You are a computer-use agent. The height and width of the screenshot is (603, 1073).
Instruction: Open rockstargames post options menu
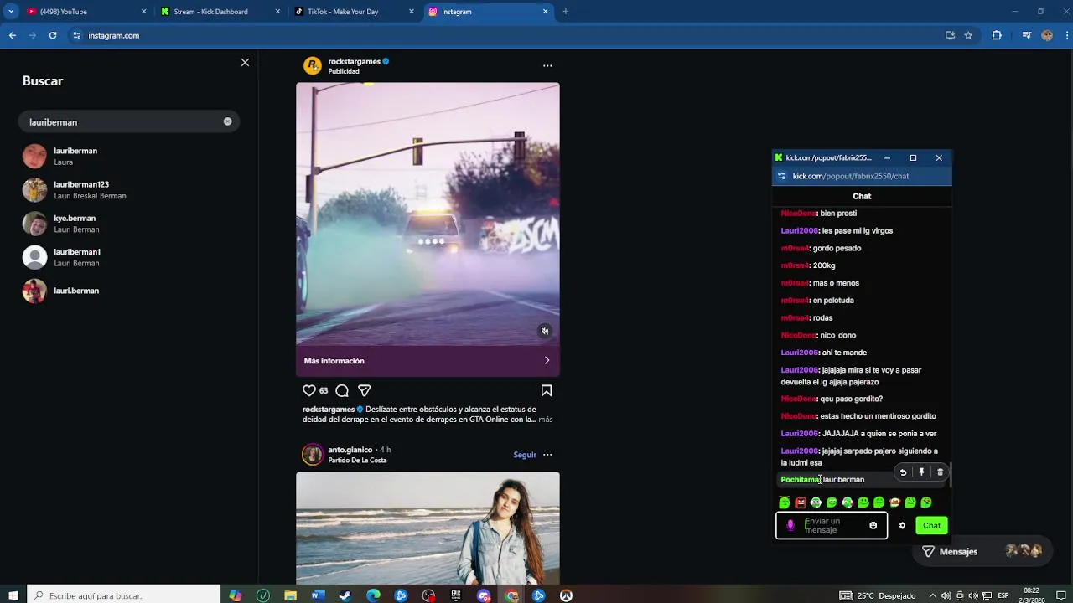tap(547, 65)
